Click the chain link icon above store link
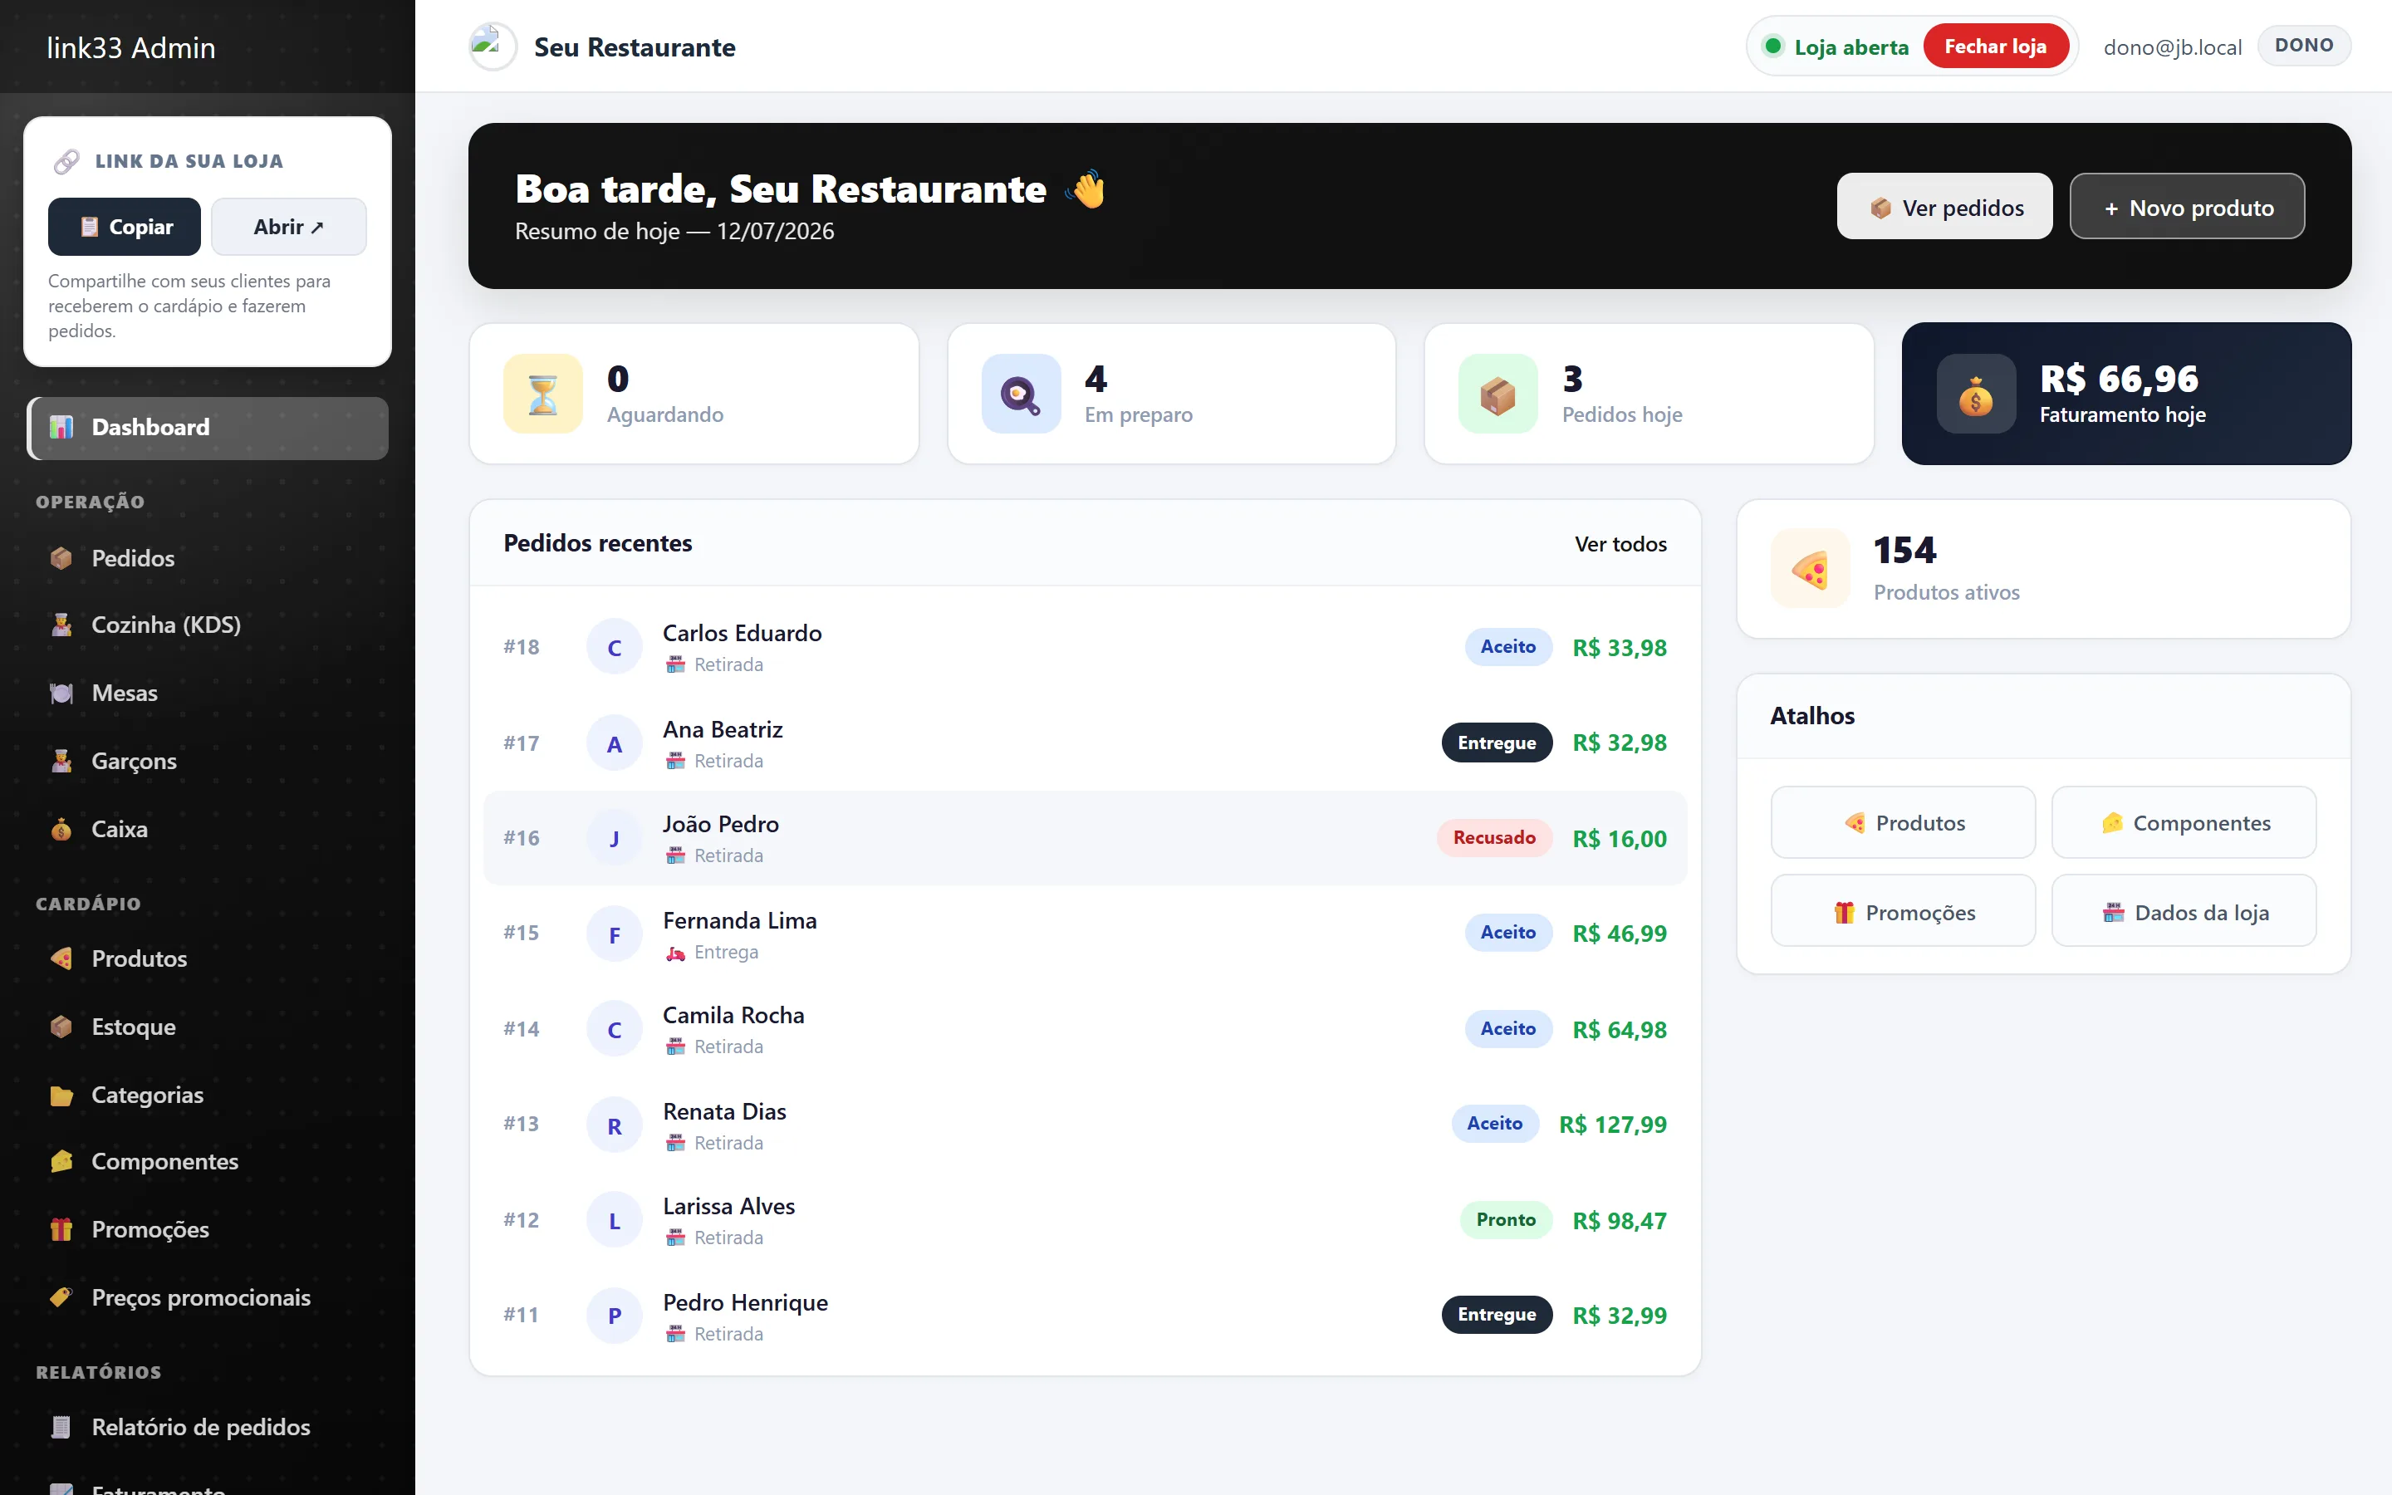The image size is (2392, 1495). [66, 161]
